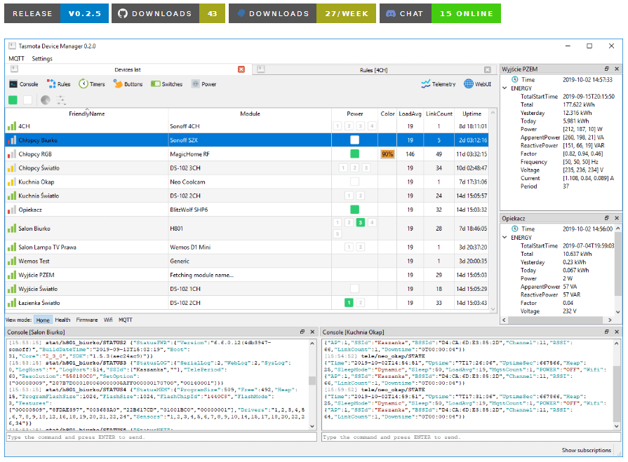Click the green power-on toolbar square
The image size is (628, 462).
point(13,100)
